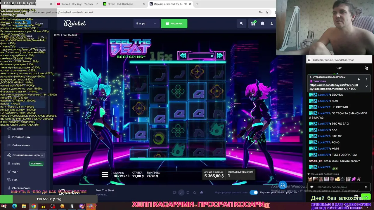Image resolution: width=374 pixels, height=210 pixels.
Task: Open File Explorer from the taskbar
Action: pyautogui.click(x=24, y=206)
